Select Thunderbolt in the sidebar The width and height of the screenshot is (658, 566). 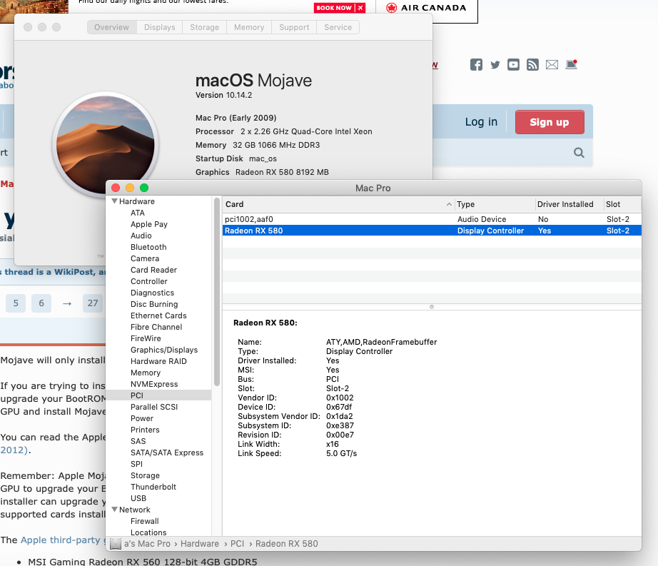pos(153,487)
